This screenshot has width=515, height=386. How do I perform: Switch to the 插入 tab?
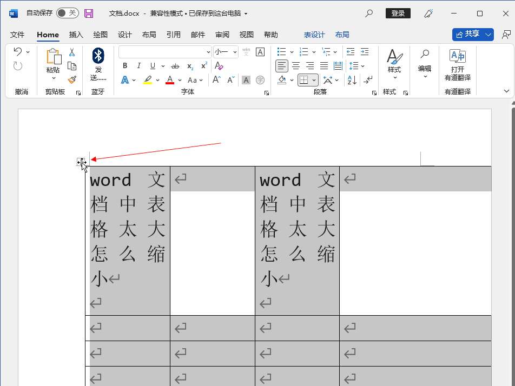76,35
